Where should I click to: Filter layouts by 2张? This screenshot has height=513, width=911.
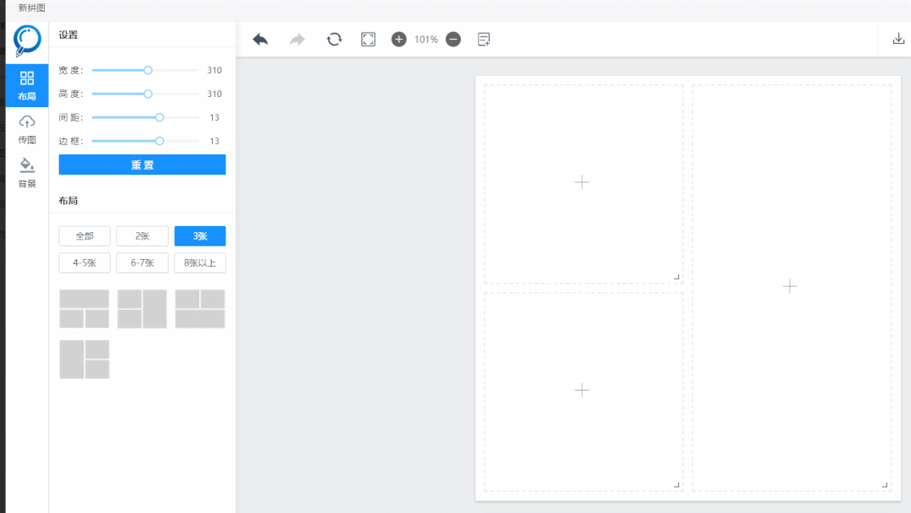coord(142,236)
